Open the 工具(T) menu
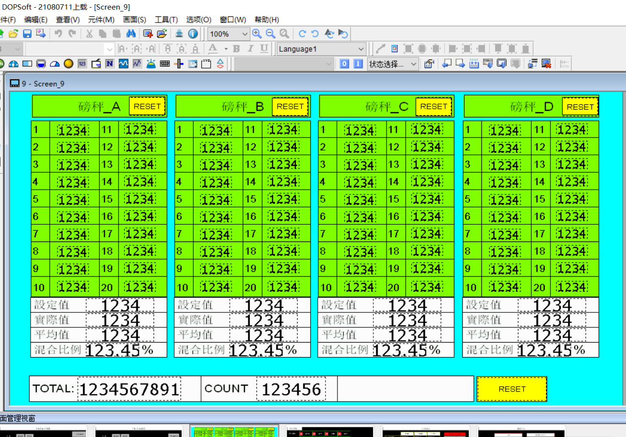The width and height of the screenshot is (626, 437). [x=166, y=20]
